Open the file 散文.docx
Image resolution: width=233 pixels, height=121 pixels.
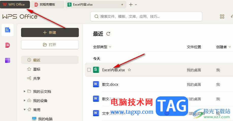coord(110,84)
